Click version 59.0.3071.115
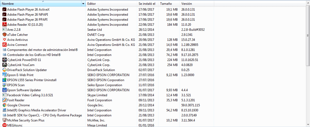This screenshot has height=127, width=310. point(190,105)
